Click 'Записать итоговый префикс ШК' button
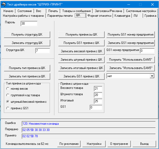This screenshot has height=149, width=159. coord(81,68)
